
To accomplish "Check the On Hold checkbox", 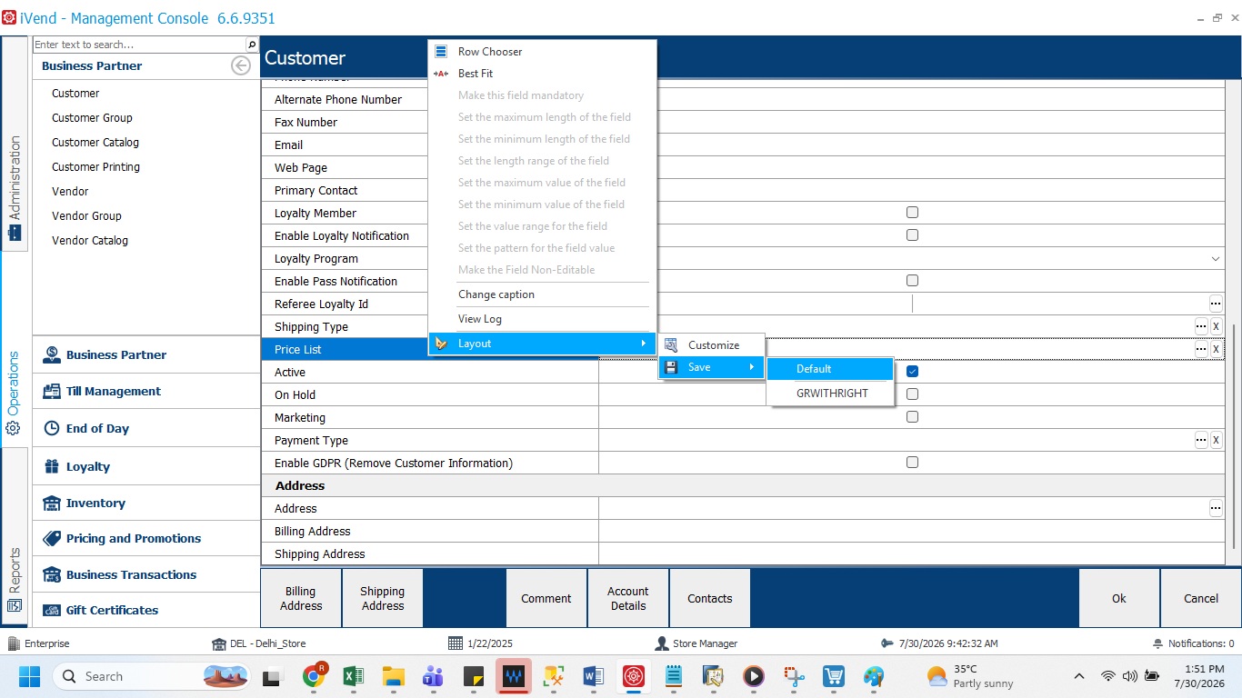I will (912, 394).
